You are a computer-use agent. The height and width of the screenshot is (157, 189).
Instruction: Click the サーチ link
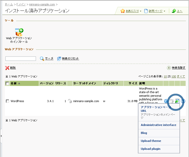(49, 58)
